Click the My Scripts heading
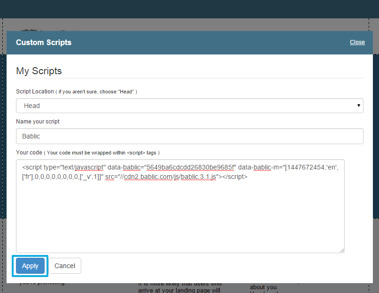The height and width of the screenshot is (293, 379). tap(39, 71)
